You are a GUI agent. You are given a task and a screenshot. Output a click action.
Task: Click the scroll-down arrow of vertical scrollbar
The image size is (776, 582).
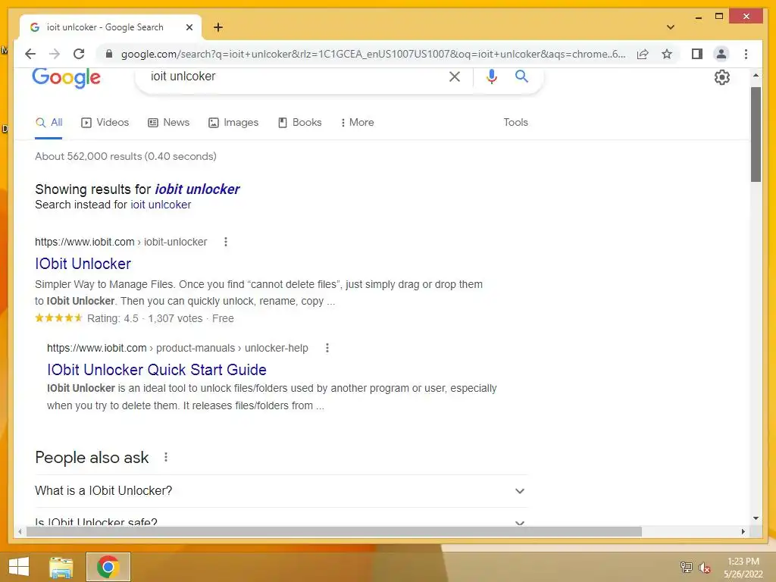pyautogui.click(x=756, y=518)
